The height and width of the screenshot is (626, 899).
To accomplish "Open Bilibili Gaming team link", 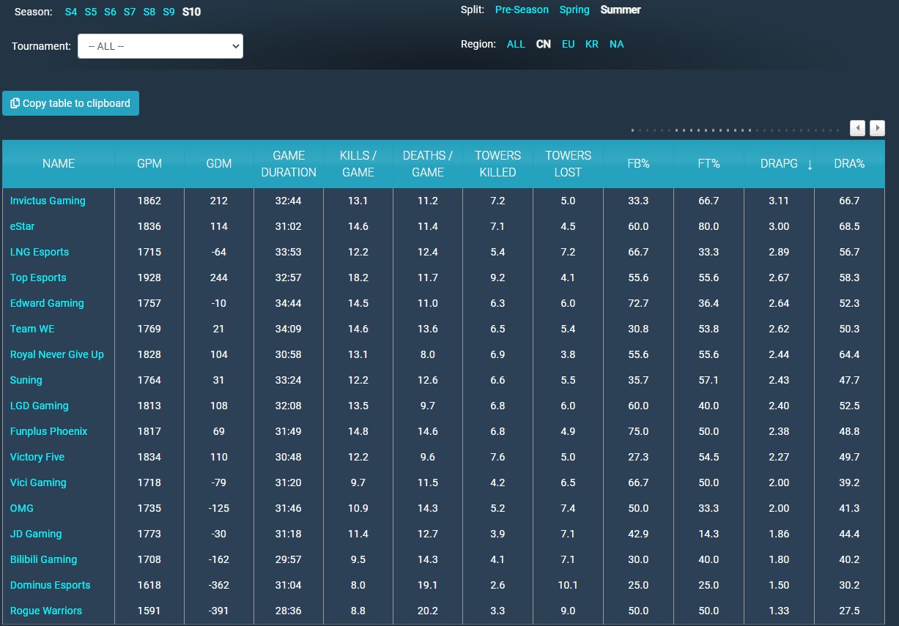I will click(43, 559).
